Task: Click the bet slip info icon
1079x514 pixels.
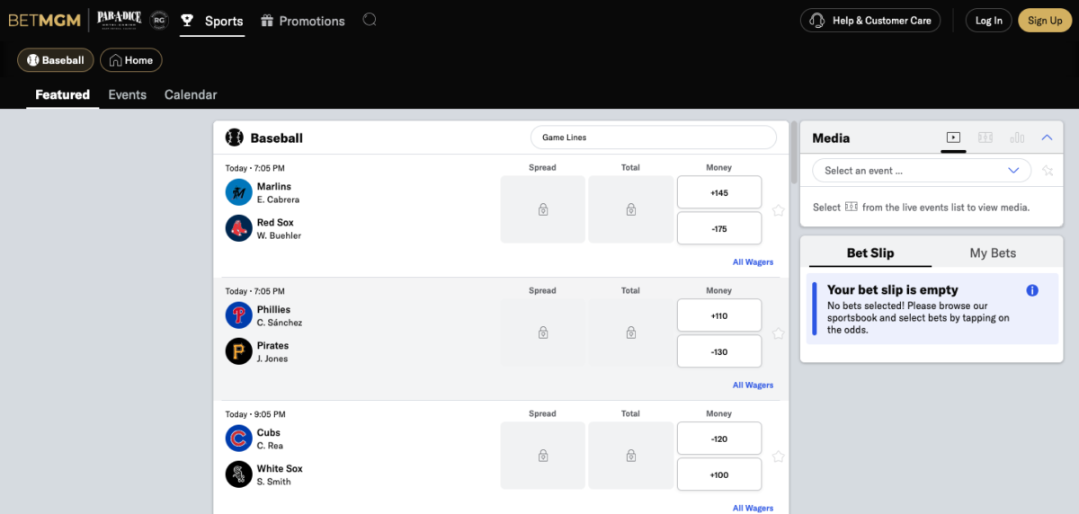Action: tap(1032, 290)
